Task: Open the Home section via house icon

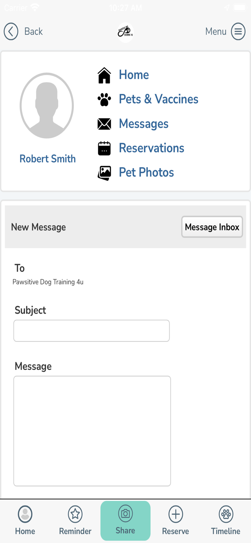Action: [104, 75]
